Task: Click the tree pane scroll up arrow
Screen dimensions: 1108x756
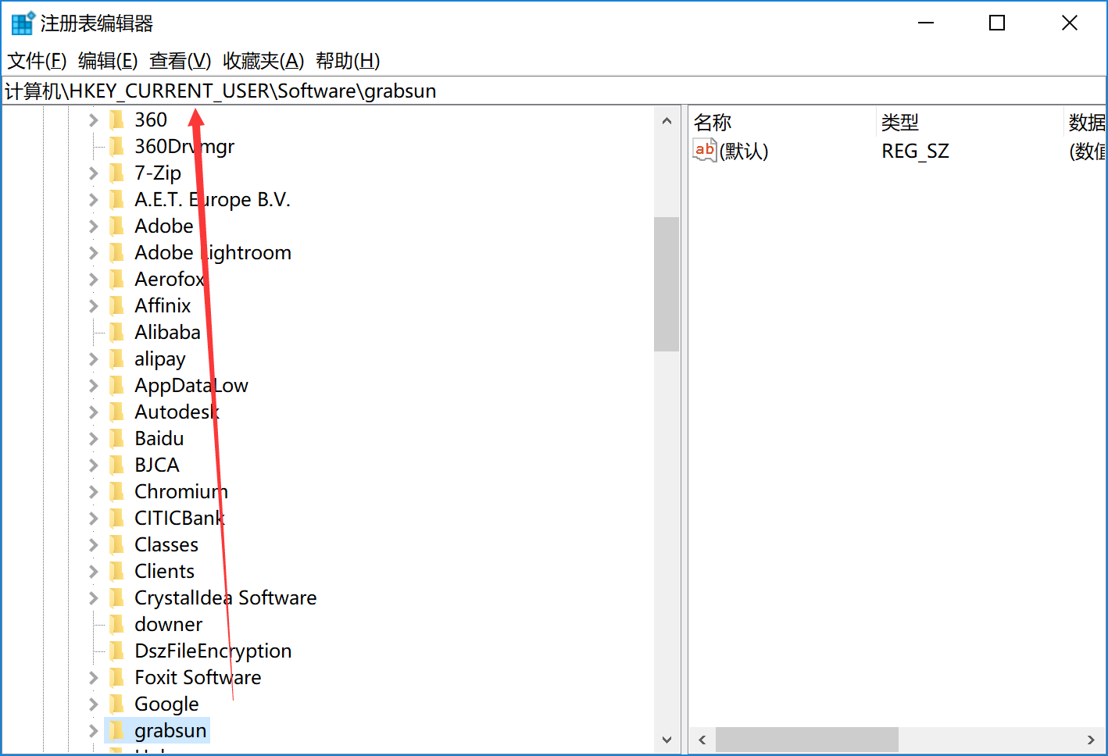Action: tap(667, 120)
